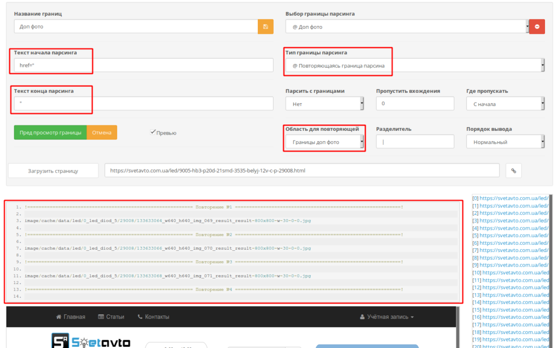This screenshot has height=348, width=557.
Task: Click the orange Отмена button
Action: pyautogui.click(x=102, y=132)
